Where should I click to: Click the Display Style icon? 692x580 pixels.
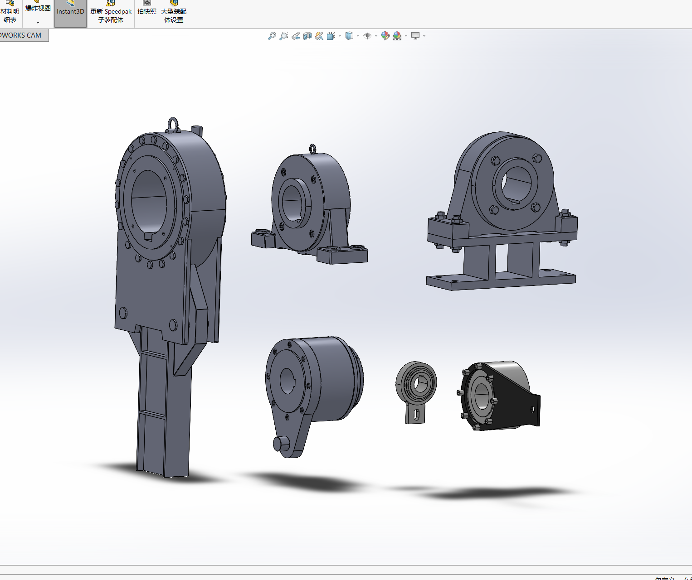tap(349, 36)
